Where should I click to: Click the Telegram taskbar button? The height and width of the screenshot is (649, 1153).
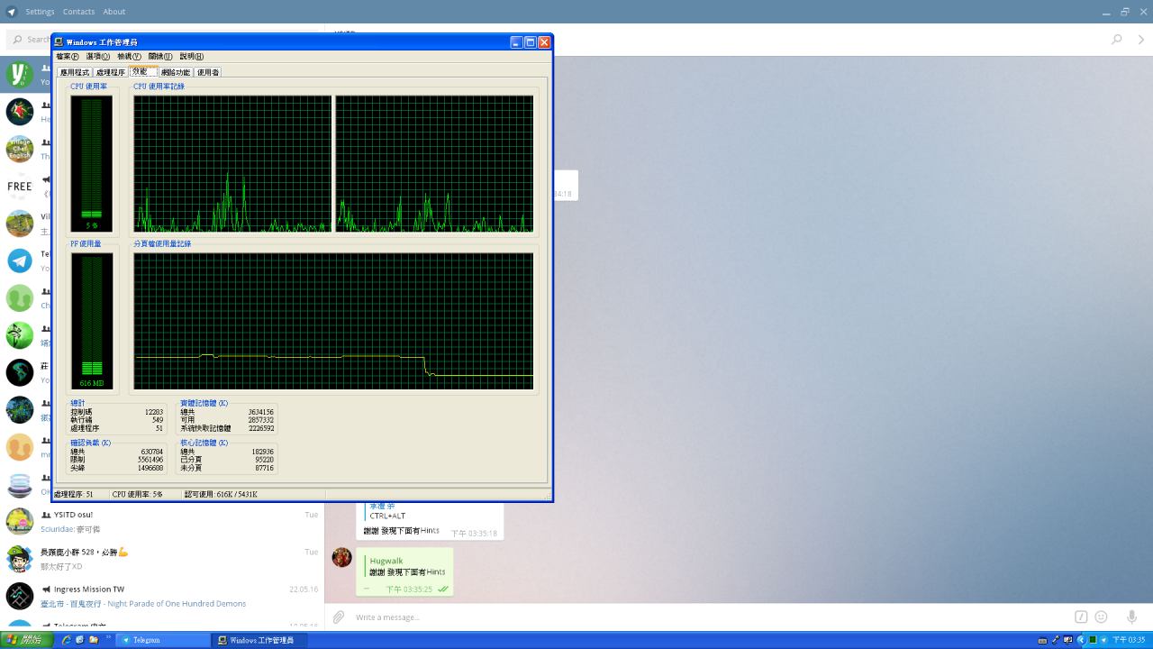click(x=164, y=640)
